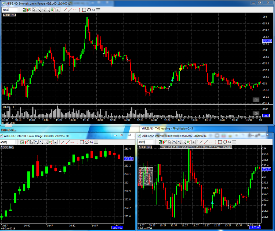This screenshot has height=231, width=275.
Task: Toggle the pointer cursor tool in top chart
Action: pos(34,10)
